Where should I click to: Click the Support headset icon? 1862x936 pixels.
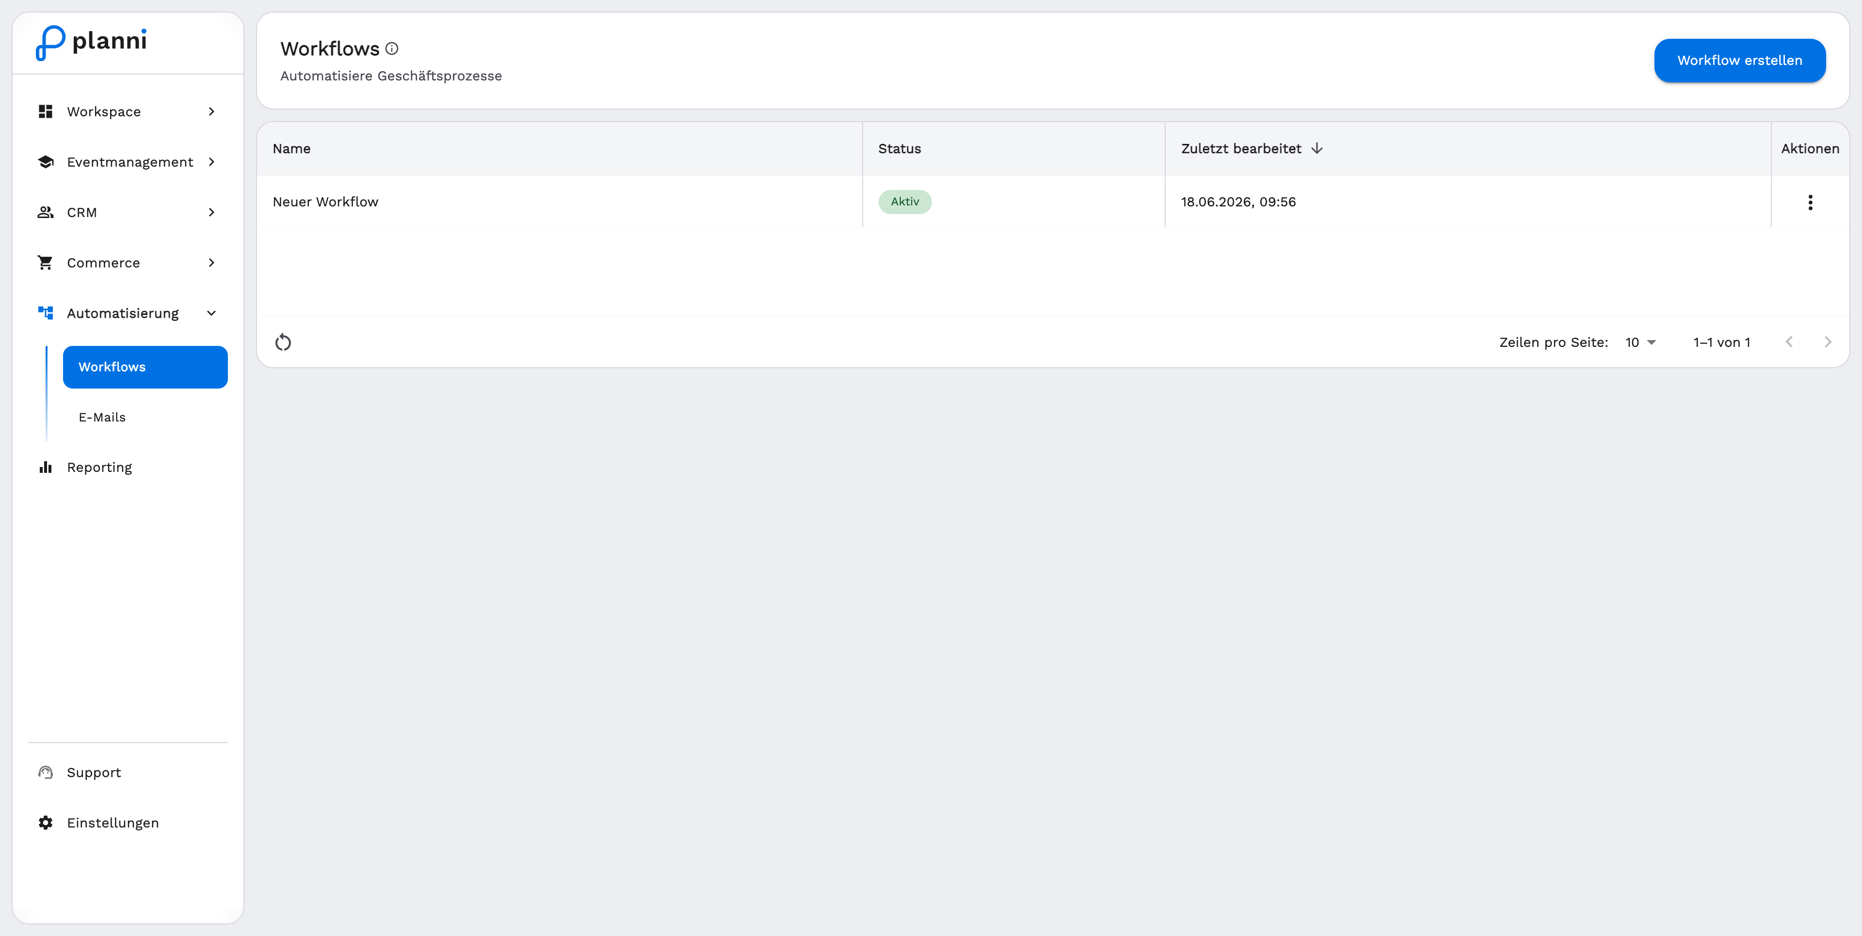point(46,773)
